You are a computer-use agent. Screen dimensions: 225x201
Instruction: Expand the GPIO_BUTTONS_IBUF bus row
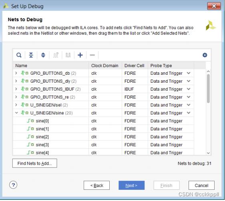coord(16,89)
